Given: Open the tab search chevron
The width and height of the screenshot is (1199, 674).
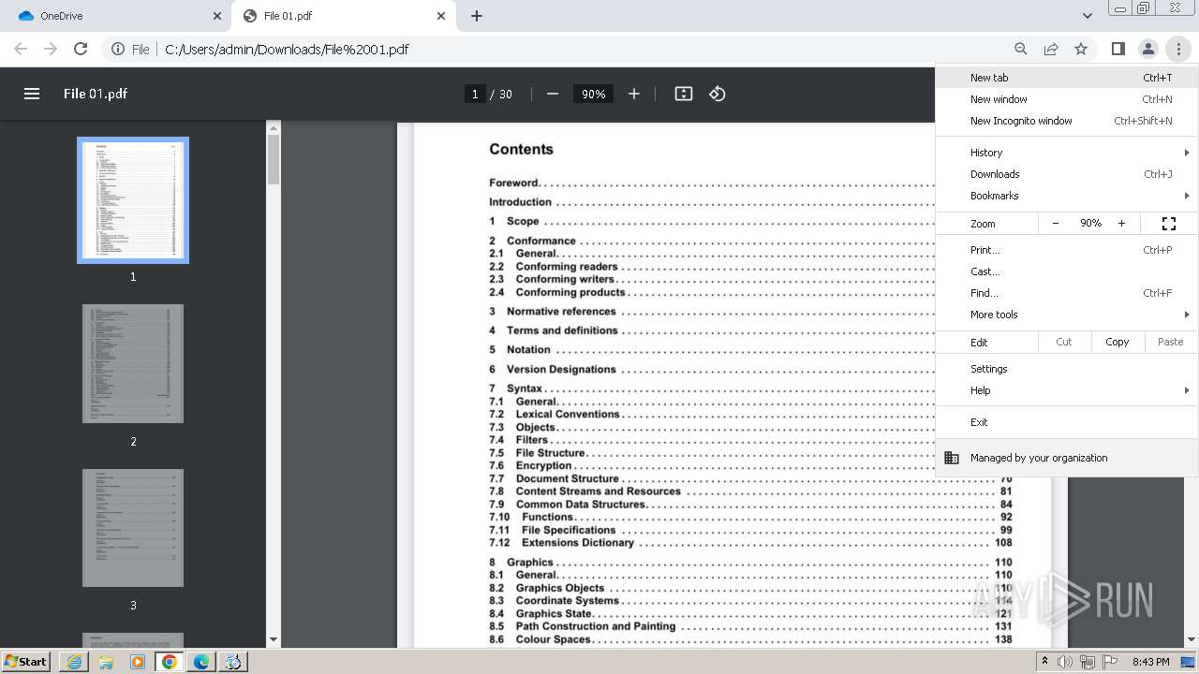Looking at the screenshot, I should tap(1087, 16).
